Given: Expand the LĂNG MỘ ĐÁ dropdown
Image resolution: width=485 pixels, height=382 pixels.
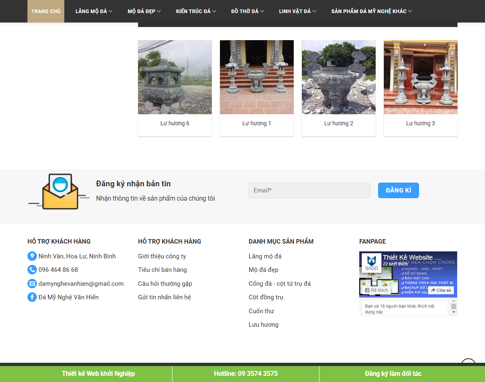Looking at the screenshot, I should pos(91,11).
